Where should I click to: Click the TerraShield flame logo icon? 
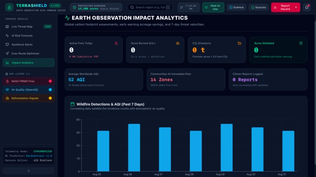[9, 7]
